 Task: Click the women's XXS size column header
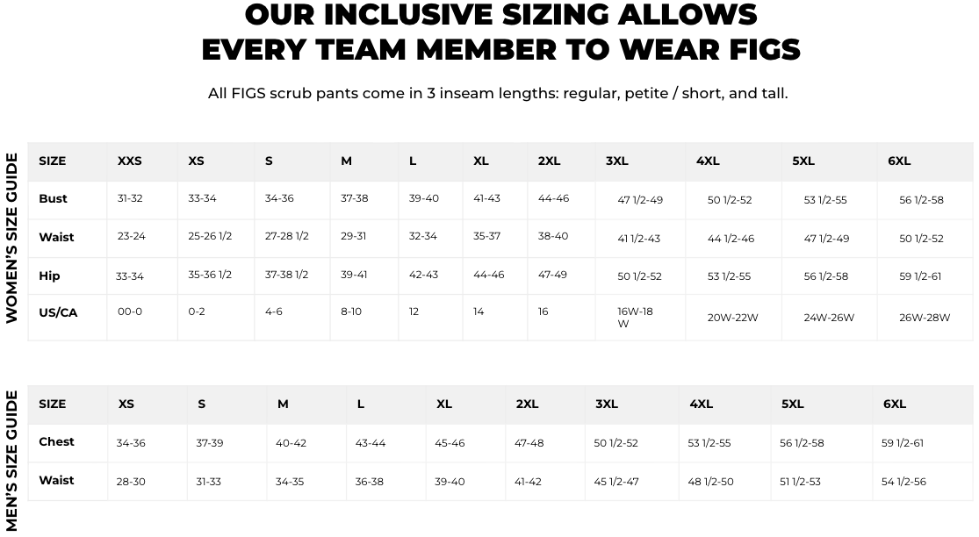(x=130, y=161)
